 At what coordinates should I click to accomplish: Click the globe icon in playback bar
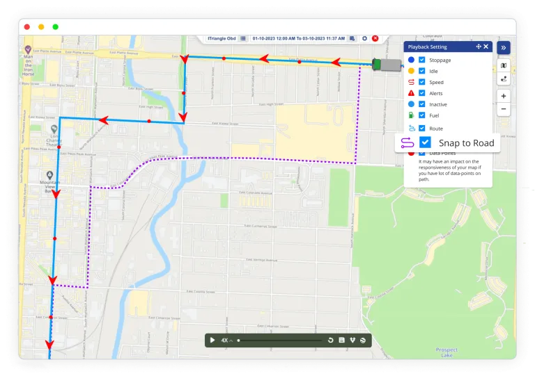click(x=364, y=340)
